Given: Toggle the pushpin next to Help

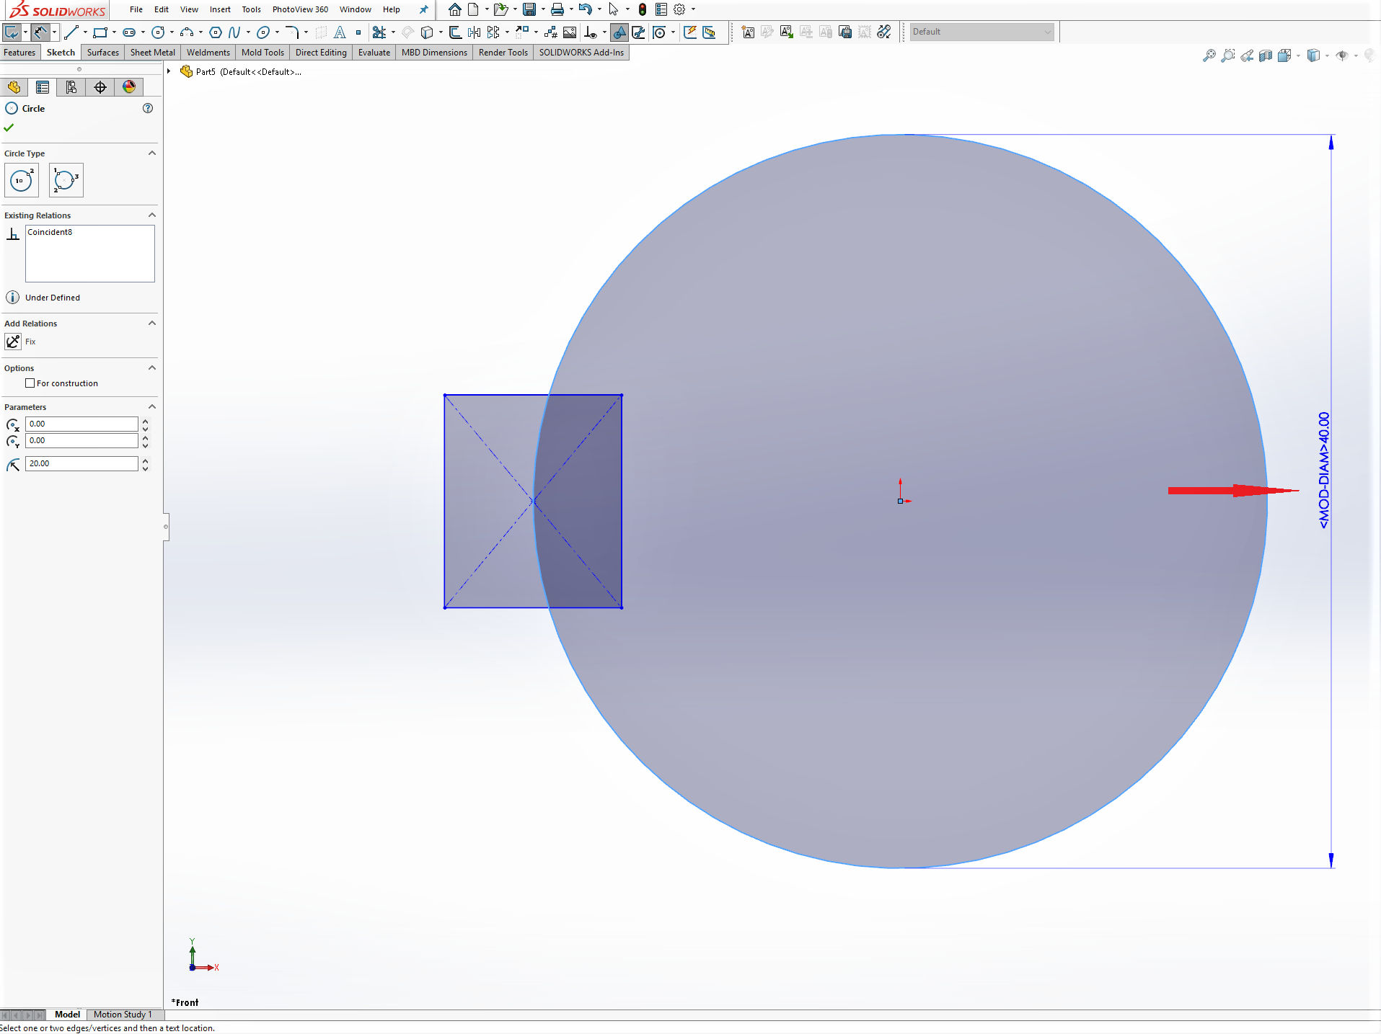Looking at the screenshot, I should pyautogui.click(x=423, y=9).
